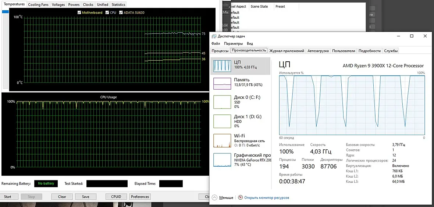Click the 64,0 МБ L3 cache value
This screenshot has height=207, width=434.
[399, 182]
